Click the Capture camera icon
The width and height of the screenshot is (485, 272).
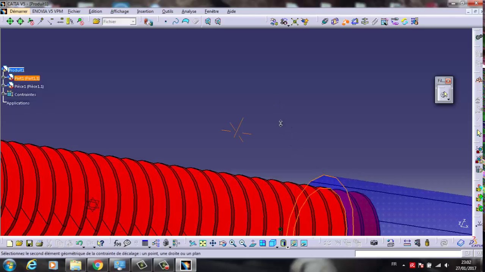pyautogui.click(x=374, y=243)
